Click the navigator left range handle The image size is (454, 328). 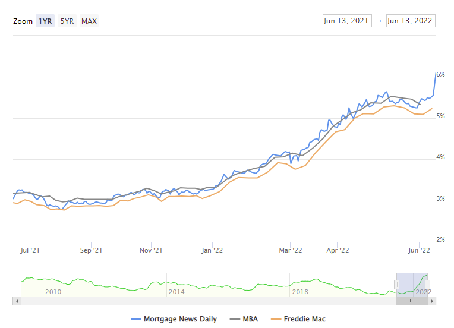[x=397, y=285]
